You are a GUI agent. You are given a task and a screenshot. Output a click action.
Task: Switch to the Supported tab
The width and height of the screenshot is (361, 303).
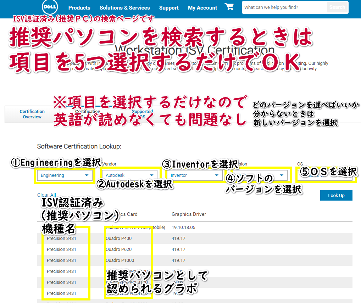(142, 114)
